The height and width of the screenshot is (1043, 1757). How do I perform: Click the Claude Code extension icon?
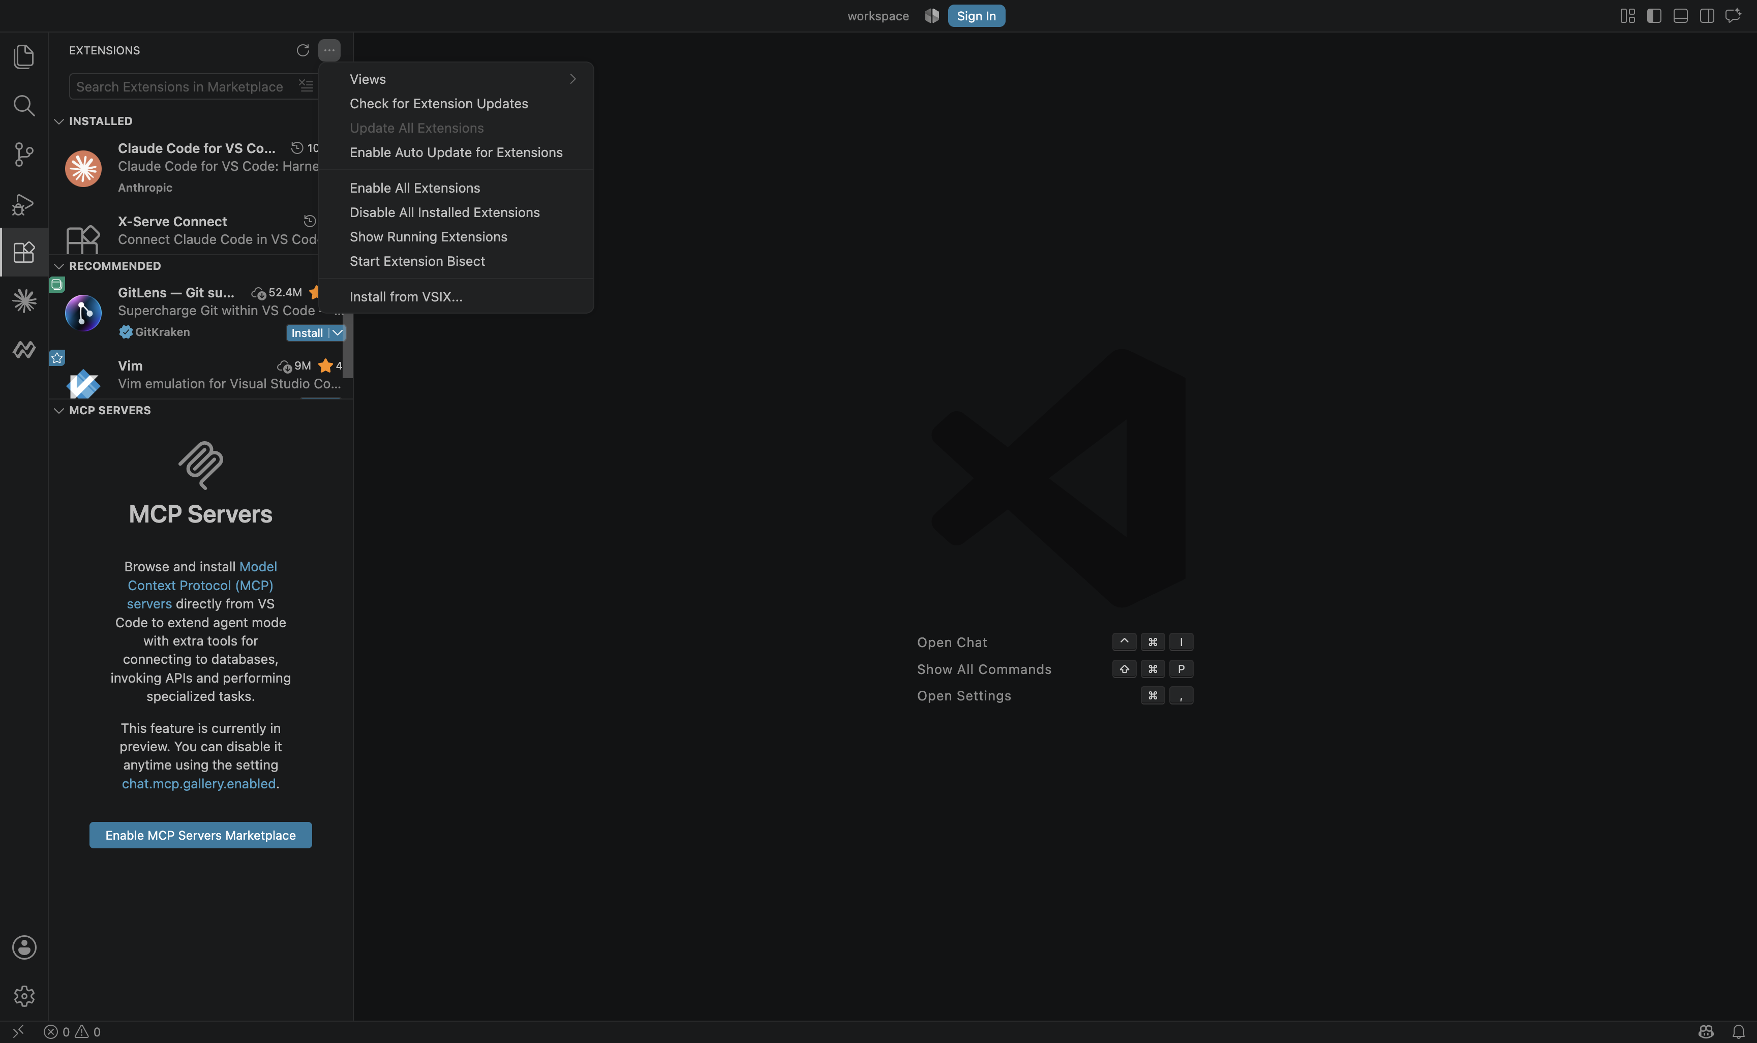click(83, 168)
